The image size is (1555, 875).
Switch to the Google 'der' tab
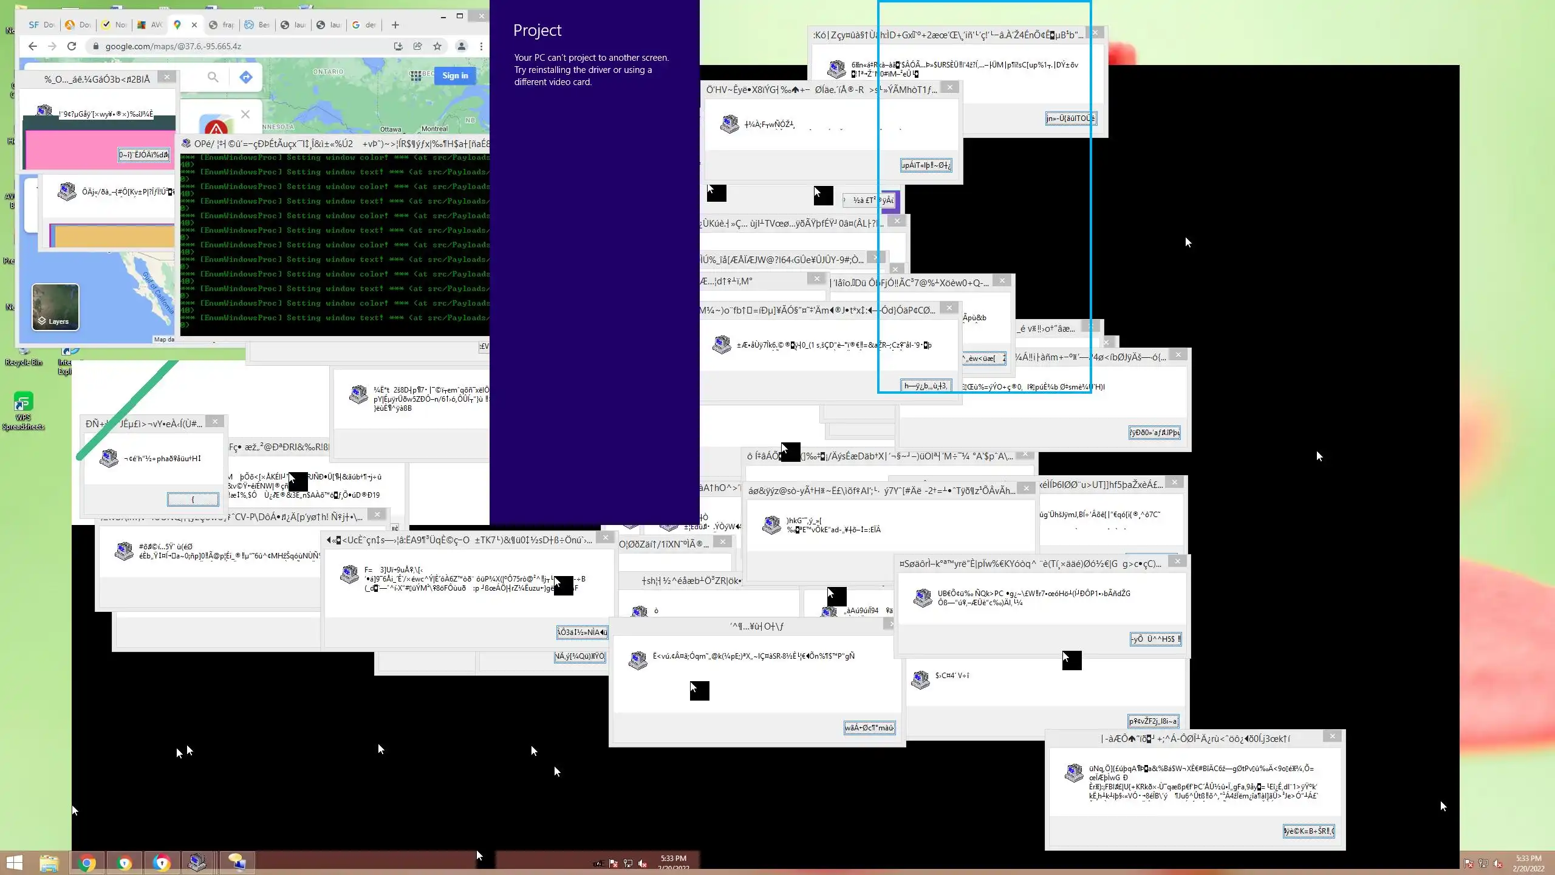(364, 25)
